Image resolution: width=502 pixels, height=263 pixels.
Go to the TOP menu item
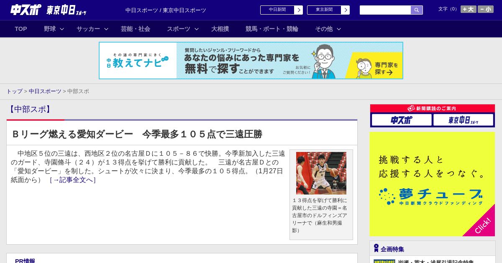point(21,29)
